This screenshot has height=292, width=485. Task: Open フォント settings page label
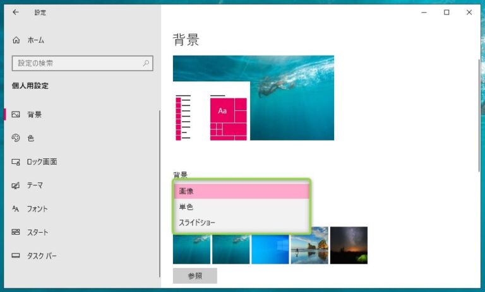(37, 209)
